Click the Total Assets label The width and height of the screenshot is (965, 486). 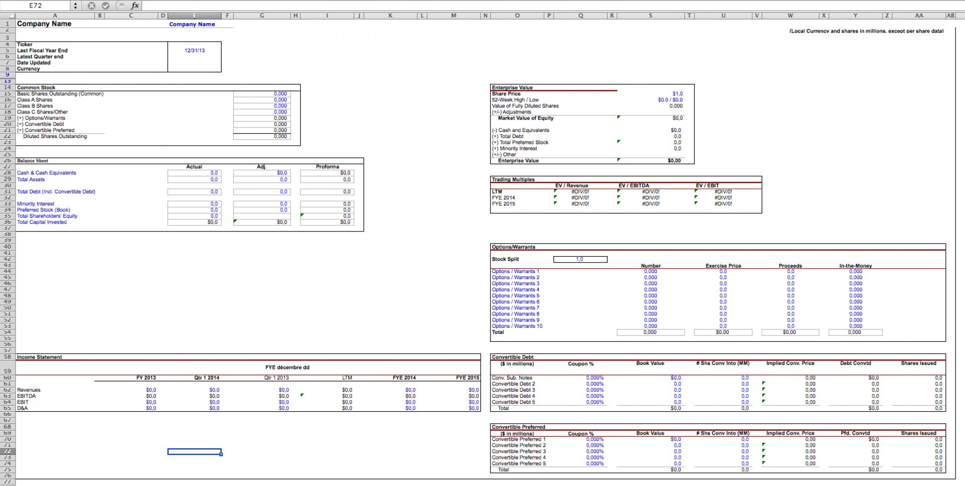[31, 179]
